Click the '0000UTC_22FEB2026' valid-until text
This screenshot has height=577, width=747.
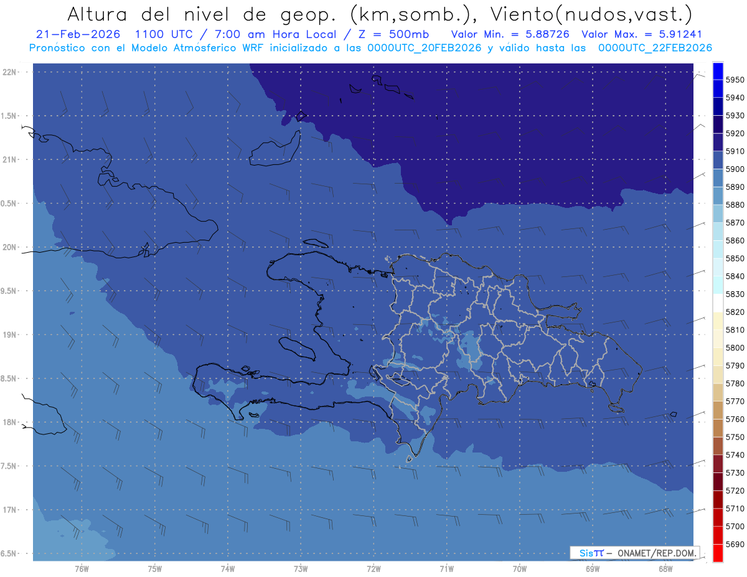pos(655,47)
